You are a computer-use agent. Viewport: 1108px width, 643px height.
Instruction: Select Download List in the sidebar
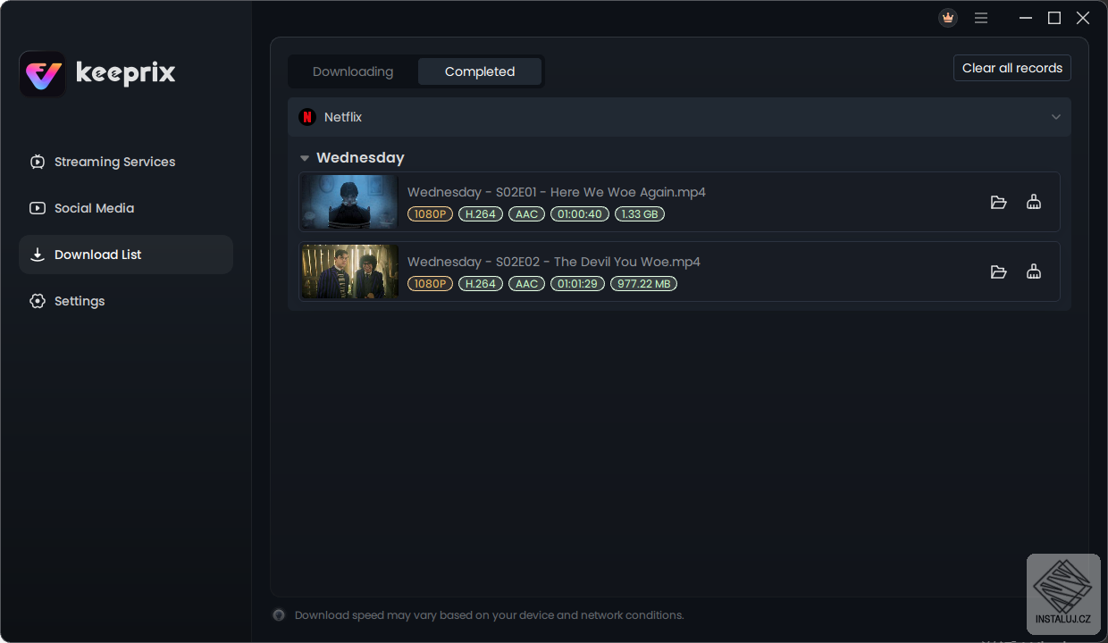[126, 255]
